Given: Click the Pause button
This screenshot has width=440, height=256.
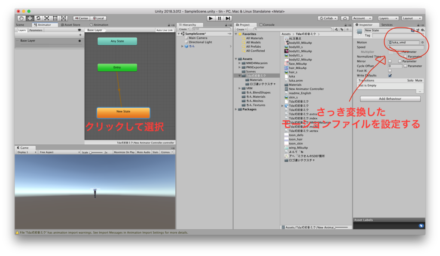Looking at the screenshot, I should click(220, 18).
